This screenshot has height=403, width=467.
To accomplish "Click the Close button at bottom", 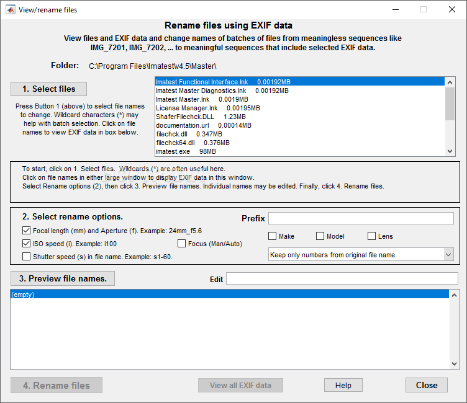I will coord(426,385).
